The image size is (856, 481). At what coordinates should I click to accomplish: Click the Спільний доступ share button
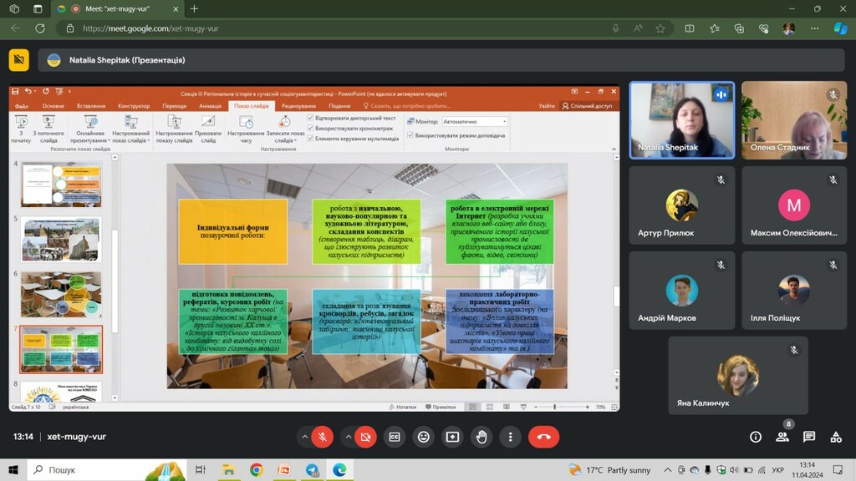tap(588, 106)
